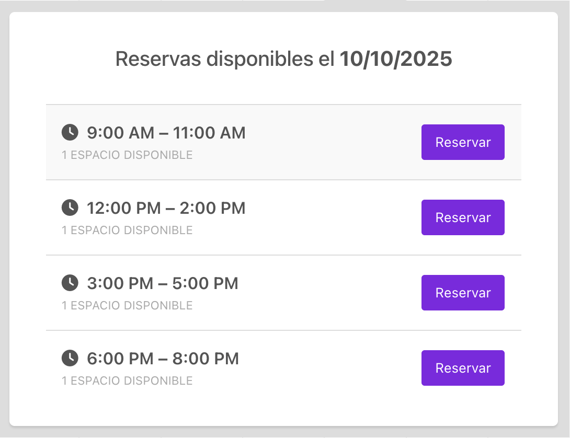
Task: Click the clock icon beside 9:00 AM slot
Action: pyautogui.click(x=70, y=133)
